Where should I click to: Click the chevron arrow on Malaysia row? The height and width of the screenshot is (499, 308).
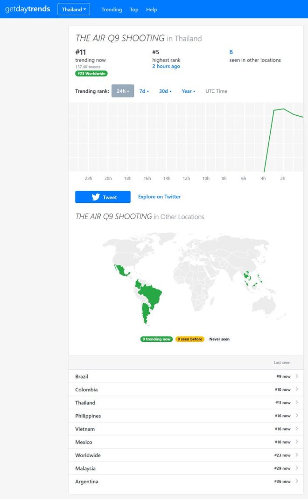(297, 468)
